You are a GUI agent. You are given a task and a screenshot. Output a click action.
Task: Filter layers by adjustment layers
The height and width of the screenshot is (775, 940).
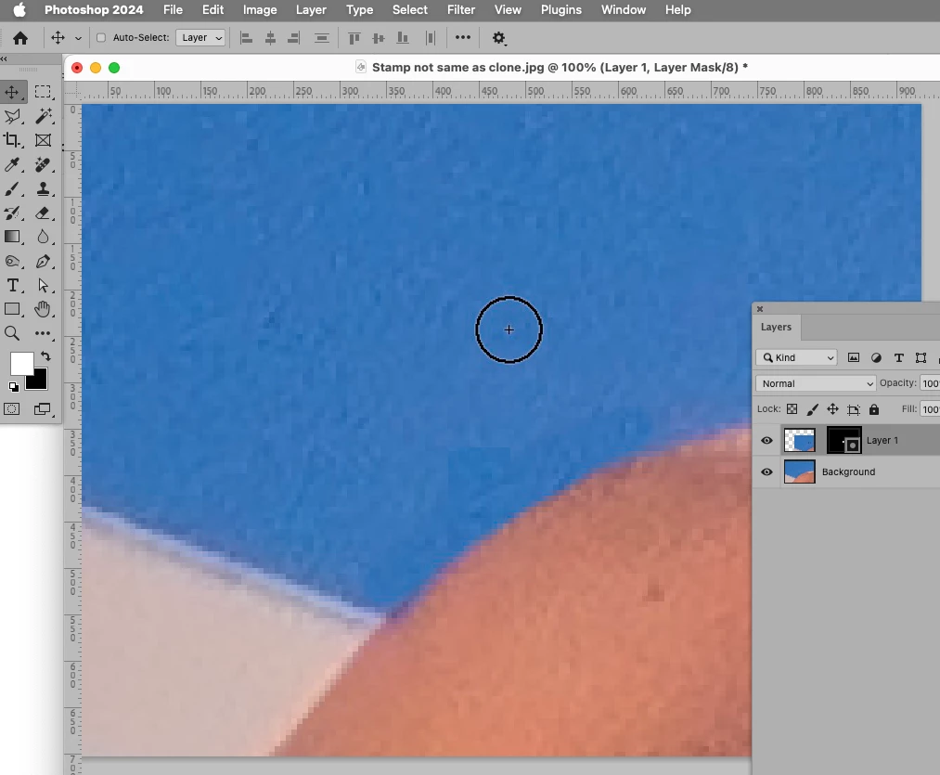tap(876, 357)
